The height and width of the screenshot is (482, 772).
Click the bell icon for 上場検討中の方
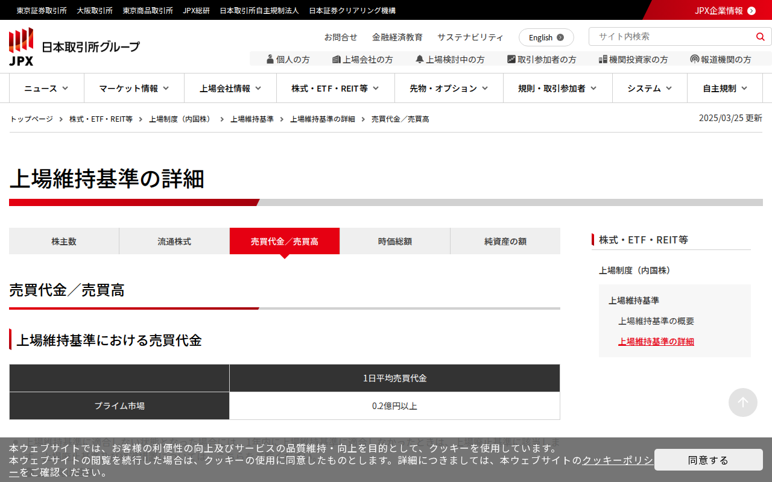pos(420,59)
